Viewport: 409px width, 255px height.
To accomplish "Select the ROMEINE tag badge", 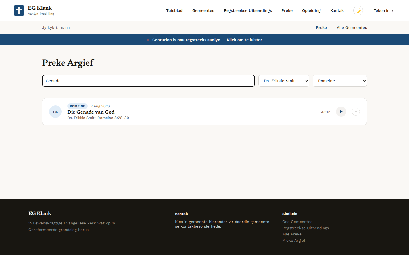I will (77, 106).
